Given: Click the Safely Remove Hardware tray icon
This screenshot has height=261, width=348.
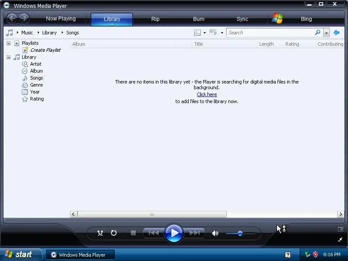Looking at the screenshot, I should tap(308, 254).
